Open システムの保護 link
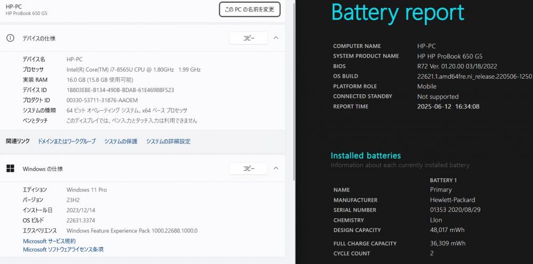 tap(120, 141)
